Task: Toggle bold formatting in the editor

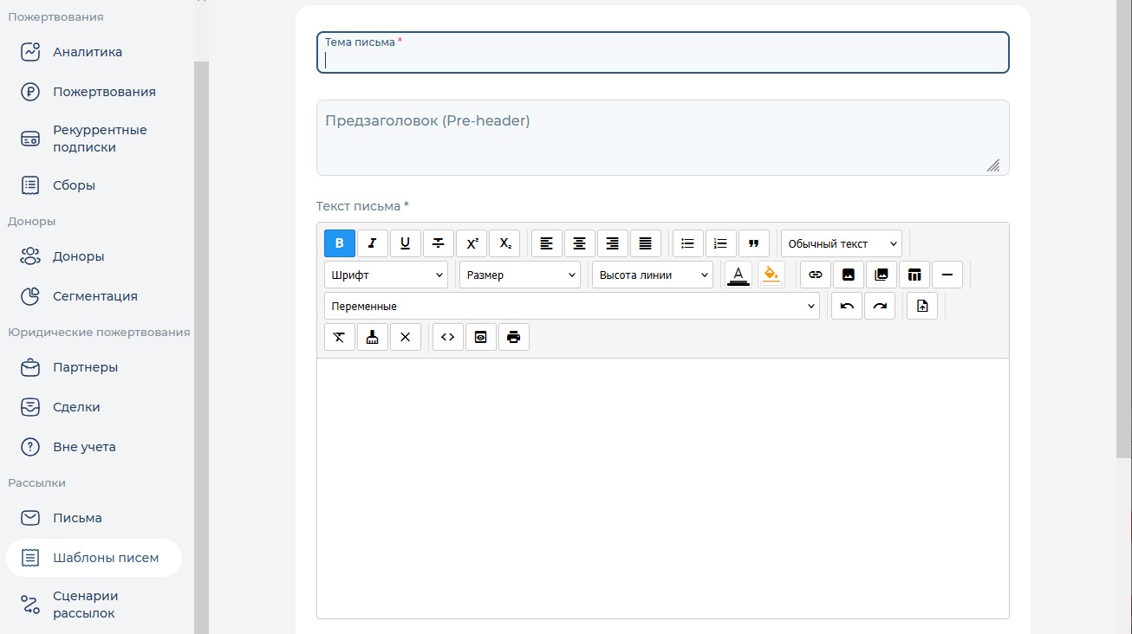Action: 340,243
